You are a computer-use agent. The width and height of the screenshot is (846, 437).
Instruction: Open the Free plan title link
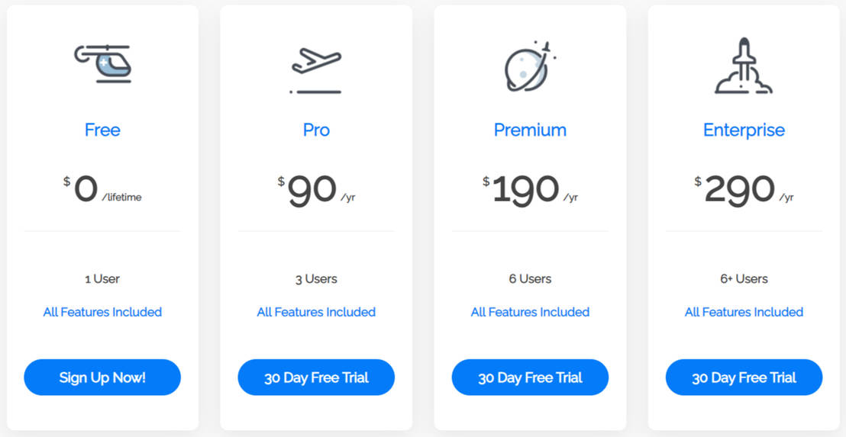point(102,130)
